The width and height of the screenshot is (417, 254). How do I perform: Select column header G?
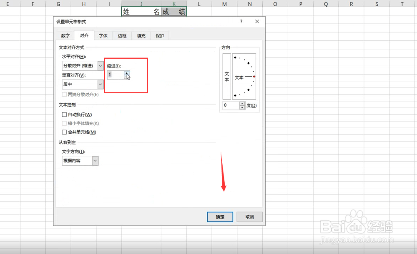pos(58,4)
